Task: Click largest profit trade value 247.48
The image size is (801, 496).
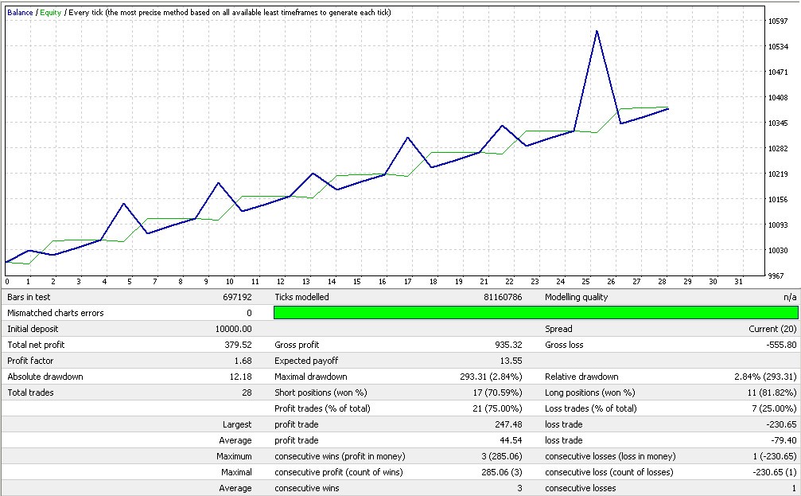Action: click(508, 424)
